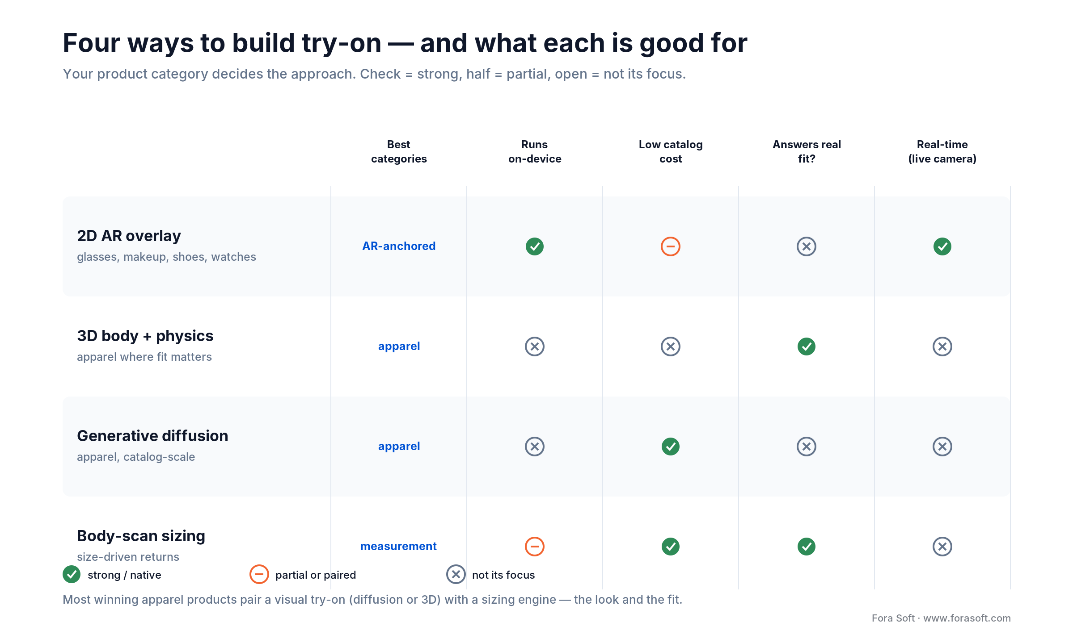Screen dimensions: 1073x643
Task: Click the measurement category label
Action: point(398,546)
